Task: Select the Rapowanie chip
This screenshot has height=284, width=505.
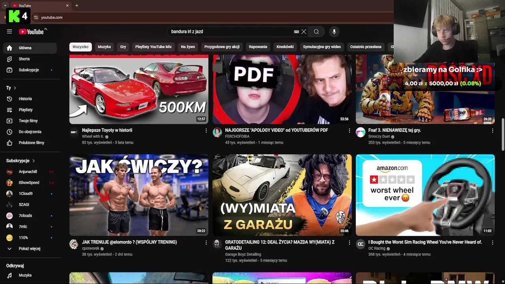Action: pos(258,47)
